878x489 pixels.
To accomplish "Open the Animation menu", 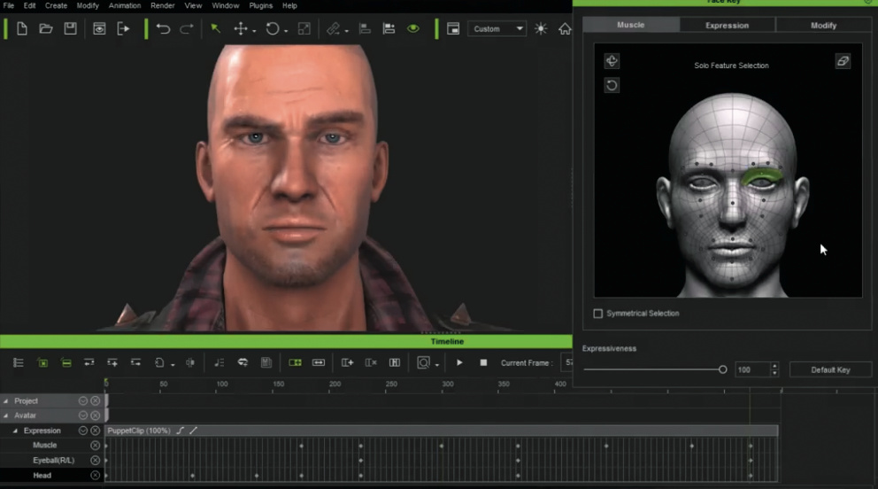I will 124,5.
